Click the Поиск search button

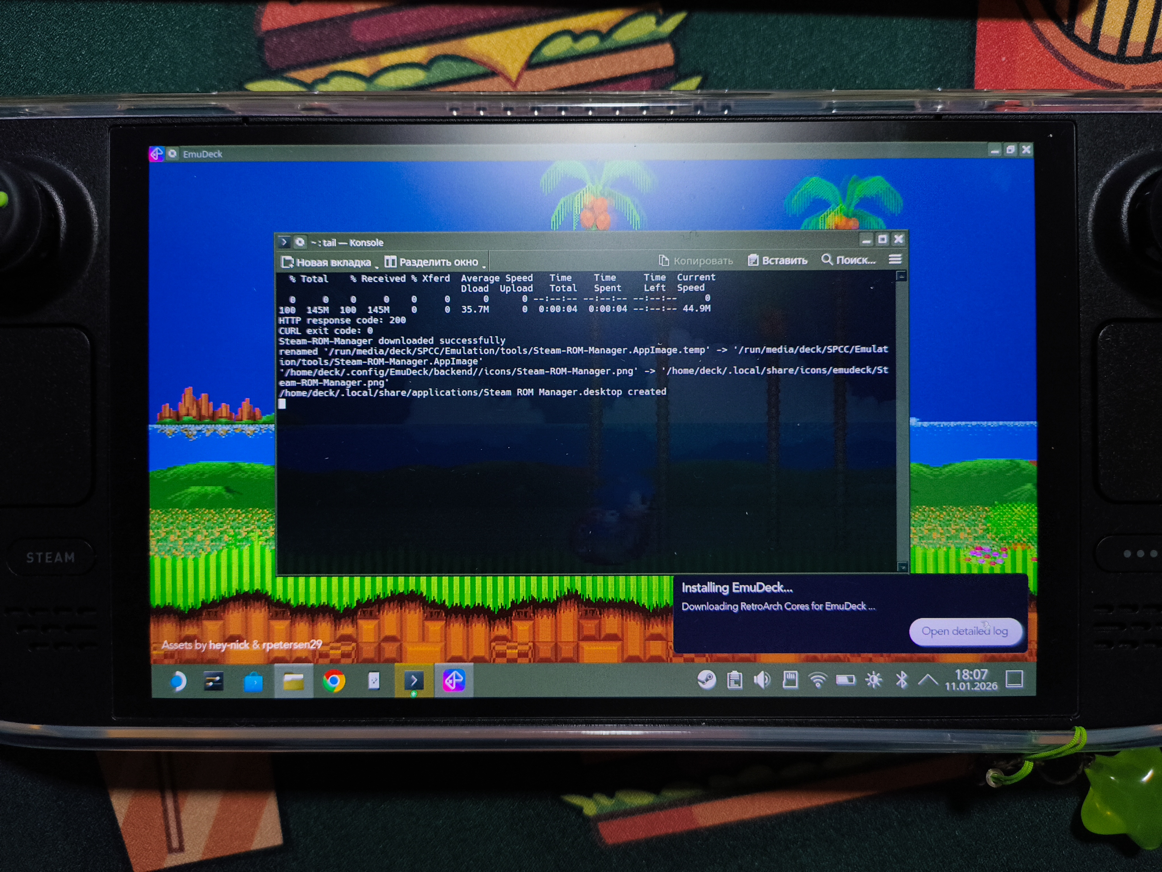(x=849, y=260)
